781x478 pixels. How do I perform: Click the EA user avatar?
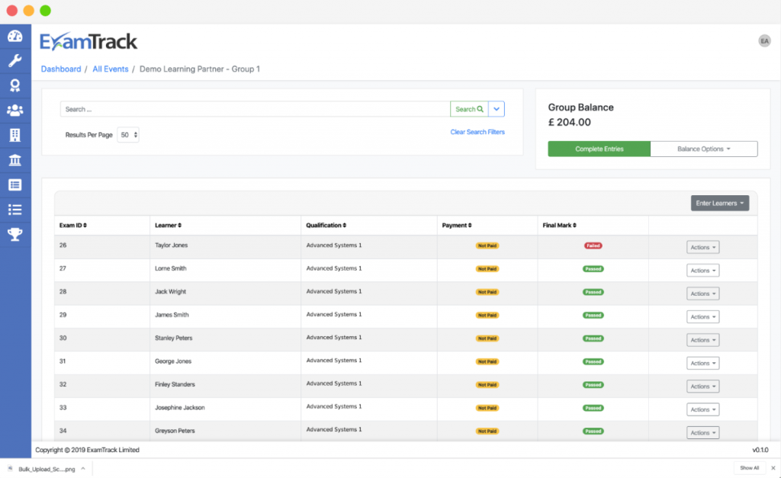[764, 41]
